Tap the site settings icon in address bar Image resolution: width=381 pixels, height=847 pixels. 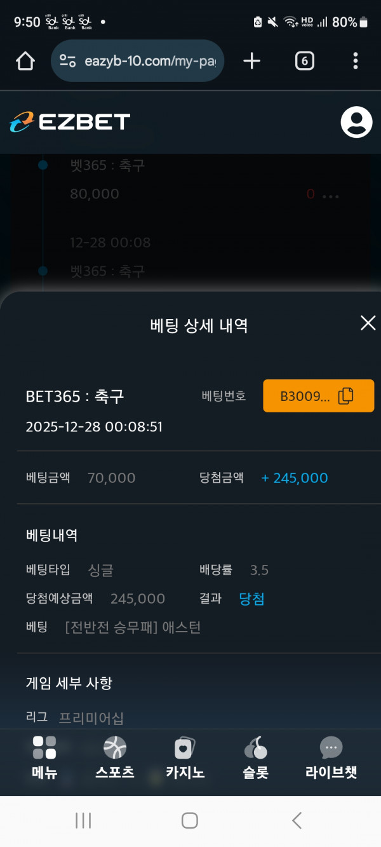(x=67, y=61)
